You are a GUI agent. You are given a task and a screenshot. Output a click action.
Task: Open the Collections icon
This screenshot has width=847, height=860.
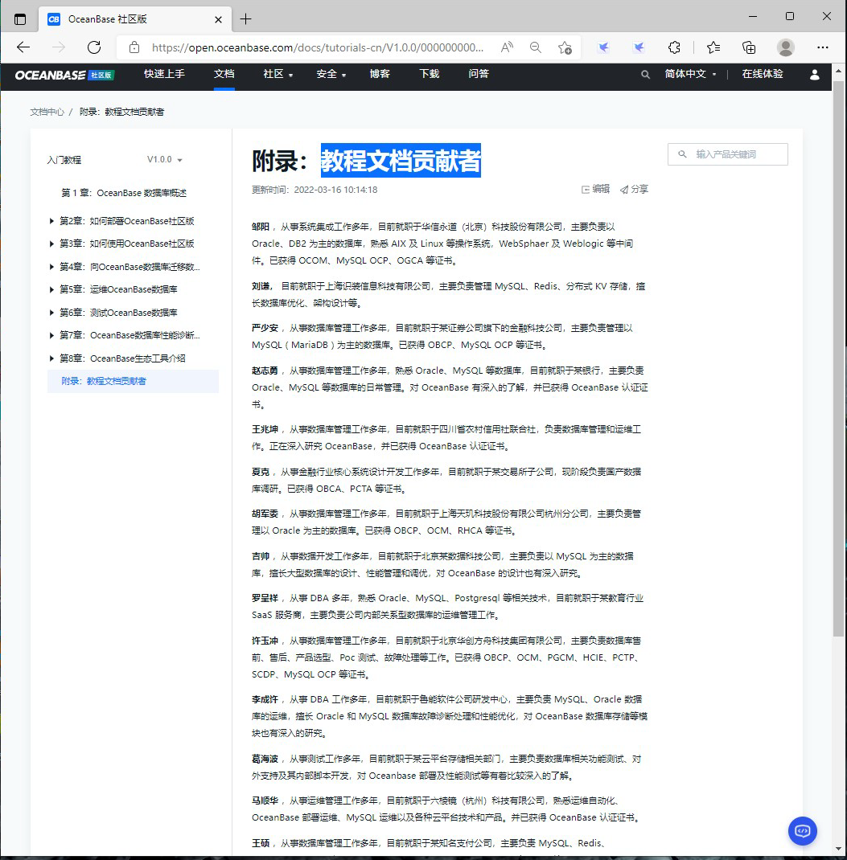749,47
